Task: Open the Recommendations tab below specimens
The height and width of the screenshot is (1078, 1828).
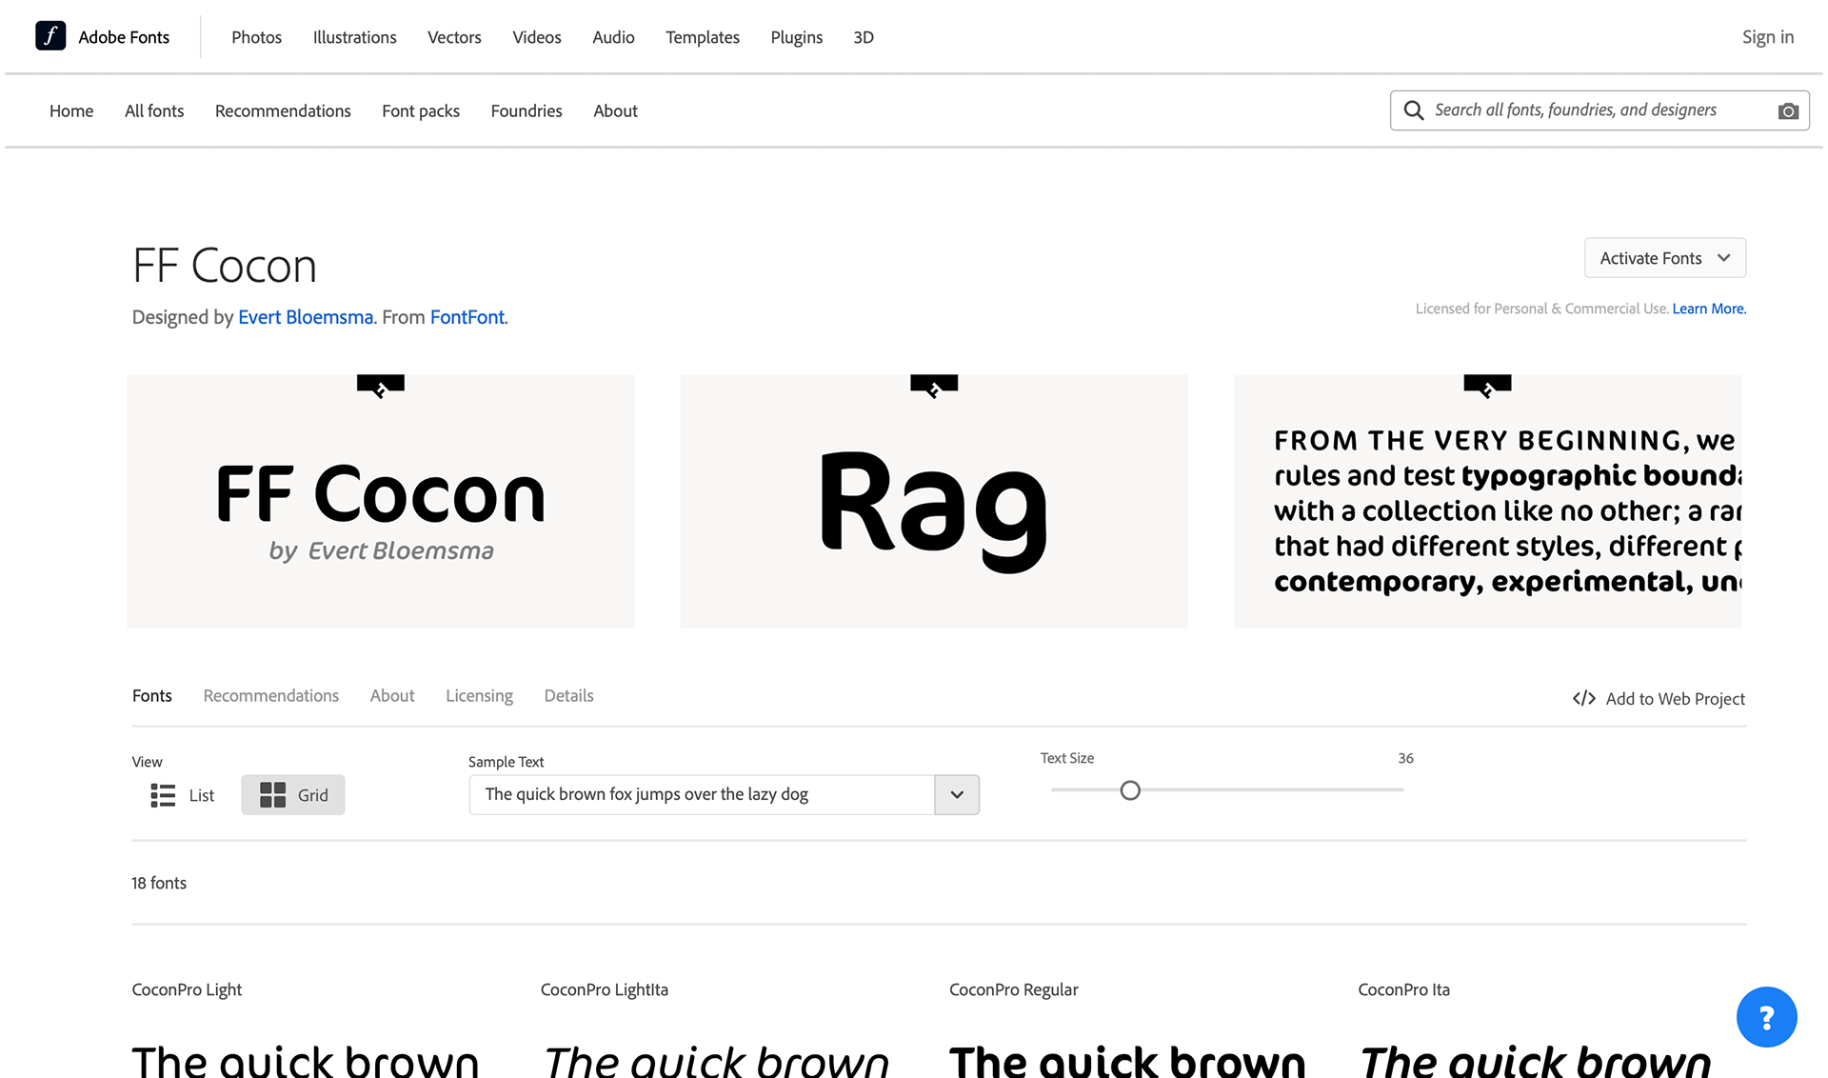Action: [271, 696]
